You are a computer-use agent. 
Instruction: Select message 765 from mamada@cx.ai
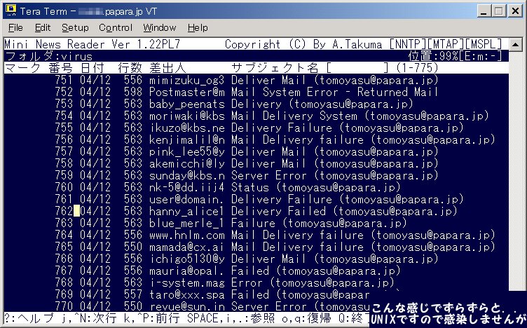275,247
